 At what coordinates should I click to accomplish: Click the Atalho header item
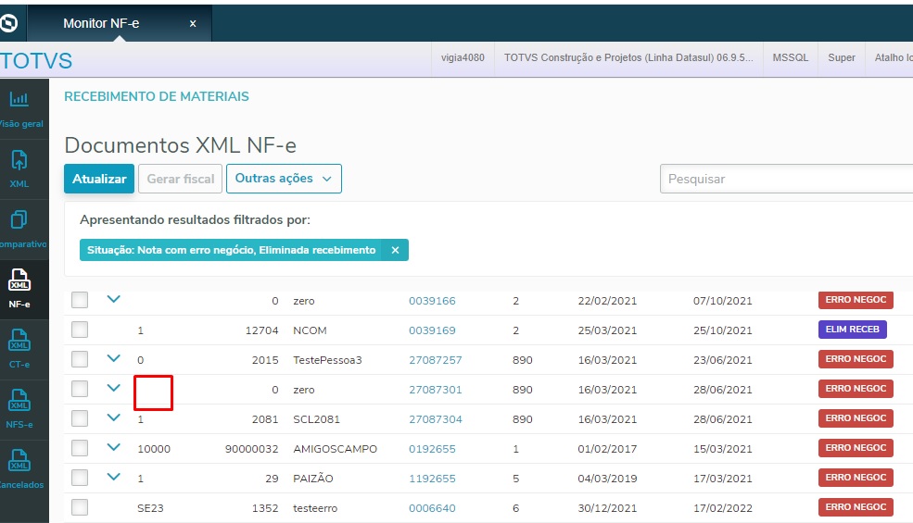point(893,57)
